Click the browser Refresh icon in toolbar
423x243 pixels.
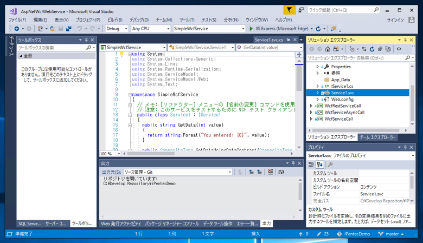(318, 29)
